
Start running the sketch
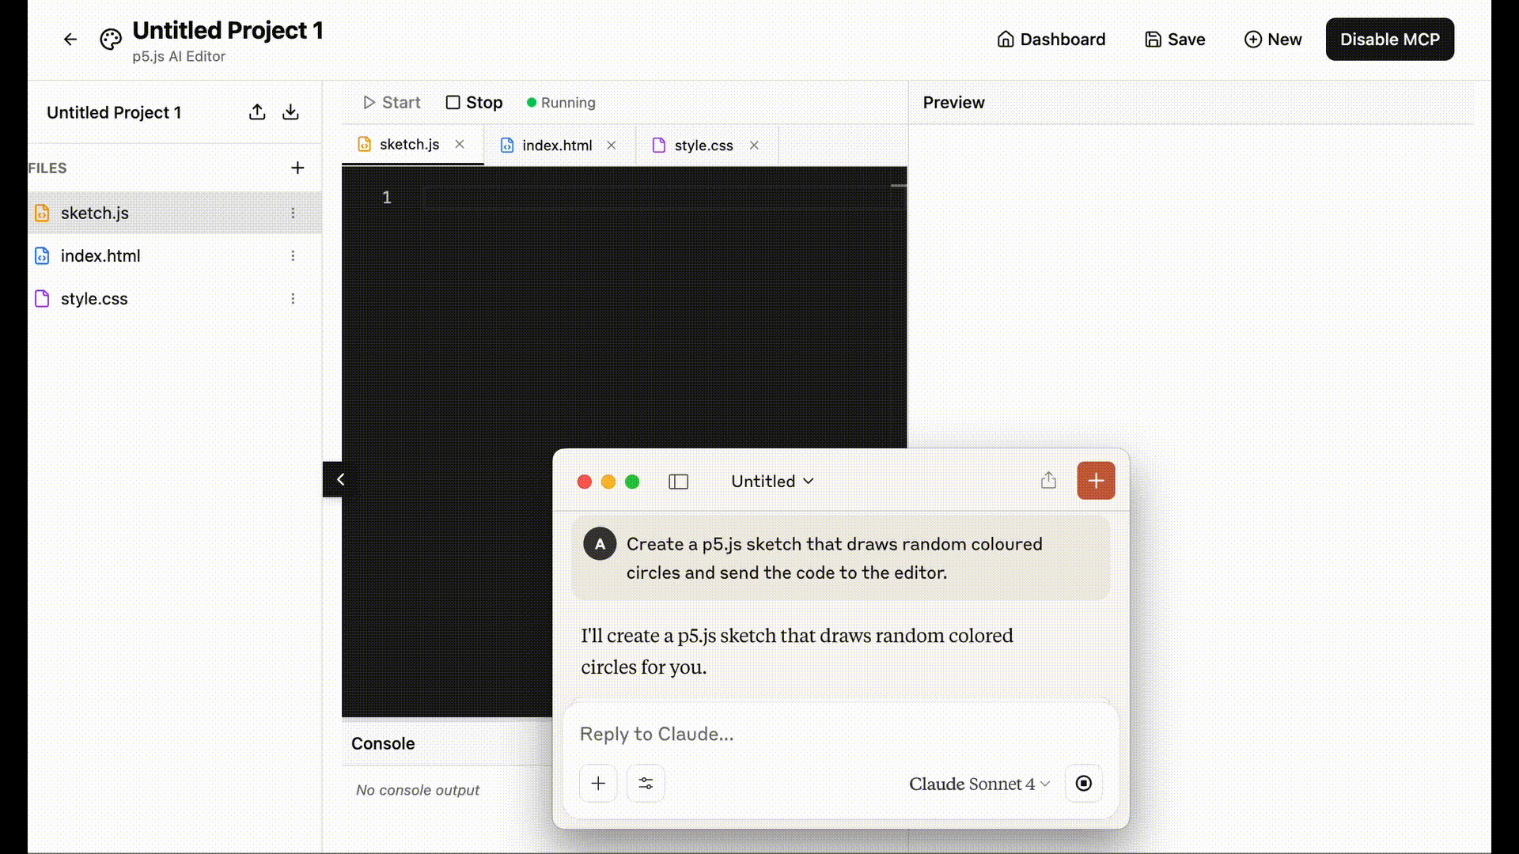(392, 103)
